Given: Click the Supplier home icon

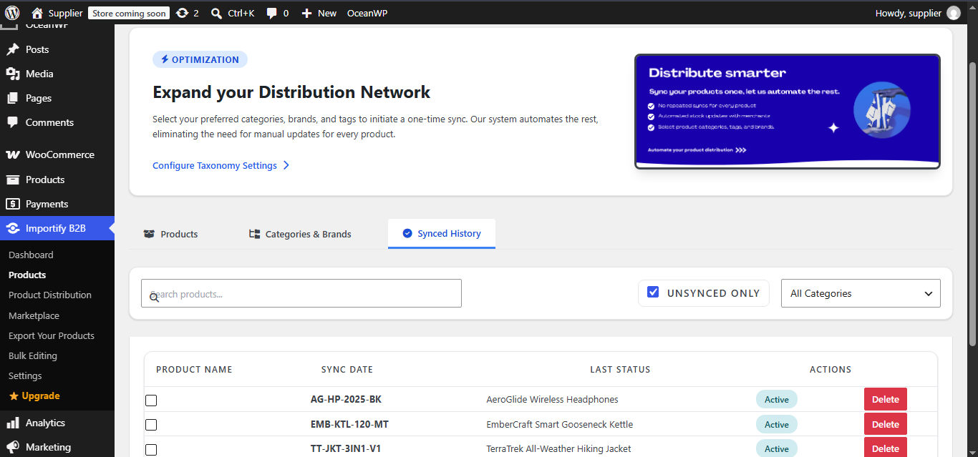Looking at the screenshot, I should (x=37, y=13).
